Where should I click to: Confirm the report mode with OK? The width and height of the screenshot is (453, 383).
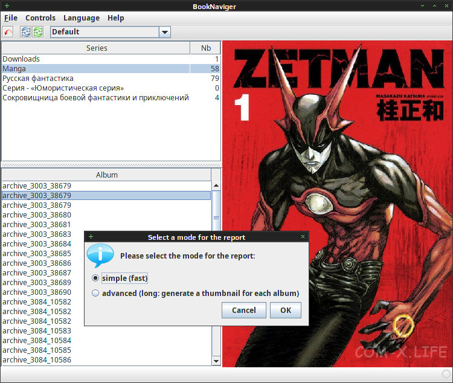(x=286, y=310)
